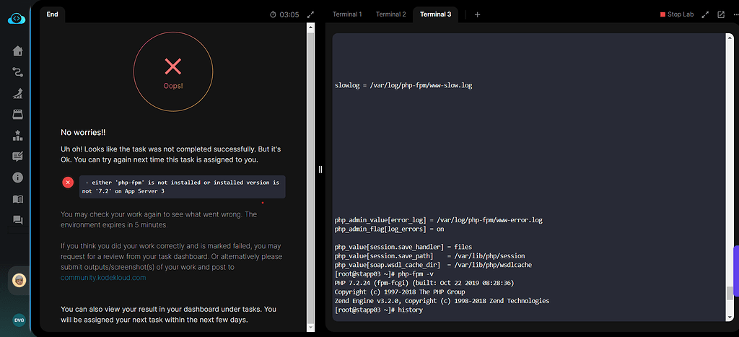The image size is (739, 337).
Task: Open the Home page from sidebar
Action: (18, 51)
